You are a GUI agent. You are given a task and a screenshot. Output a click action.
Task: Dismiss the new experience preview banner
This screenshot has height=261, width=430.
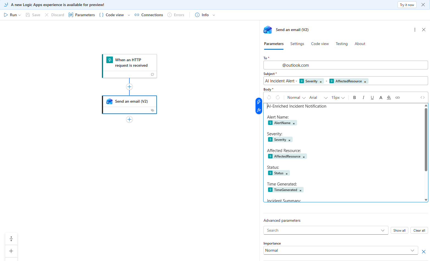(423, 5)
